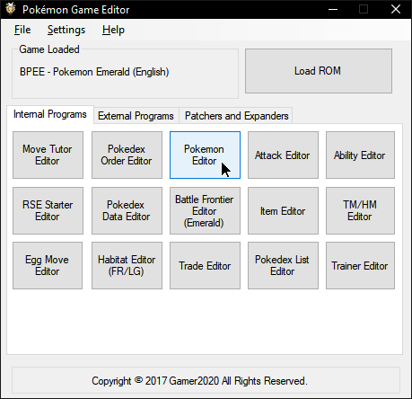Image resolution: width=412 pixels, height=399 pixels.
Task: Open the Item Editor
Action: (x=283, y=210)
